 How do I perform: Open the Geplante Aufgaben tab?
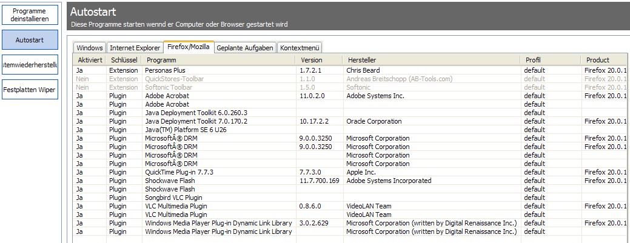[245, 48]
